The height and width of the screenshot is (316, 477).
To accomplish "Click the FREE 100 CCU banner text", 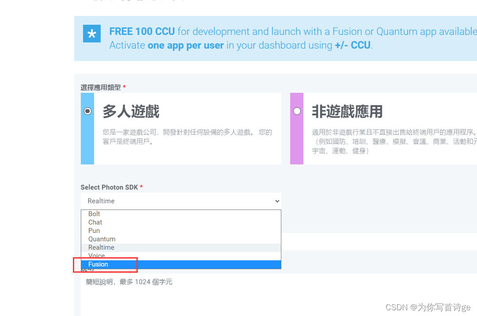I will [x=142, y=31].
